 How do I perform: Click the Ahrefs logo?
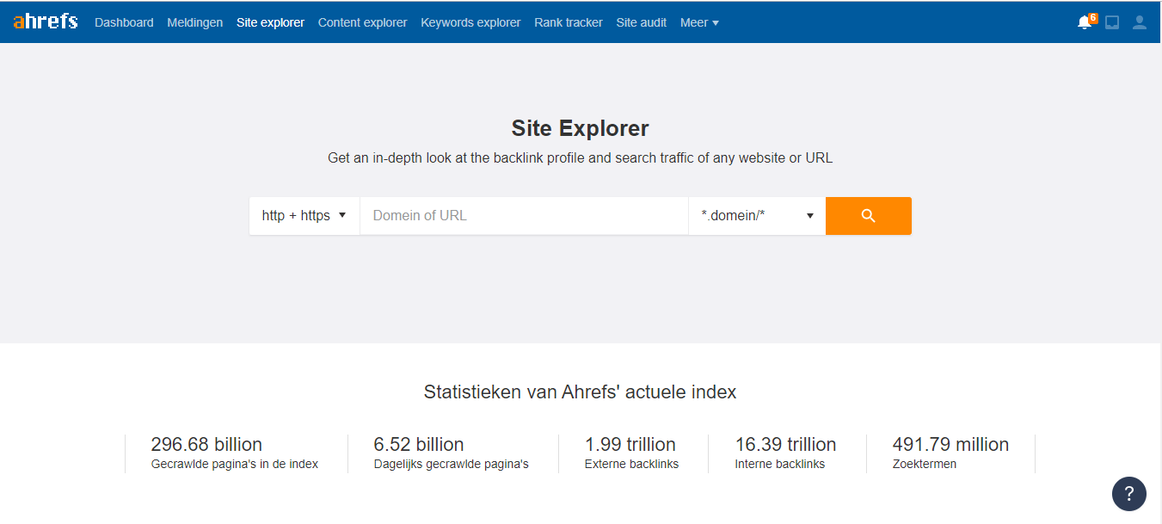tap(46, 22)
